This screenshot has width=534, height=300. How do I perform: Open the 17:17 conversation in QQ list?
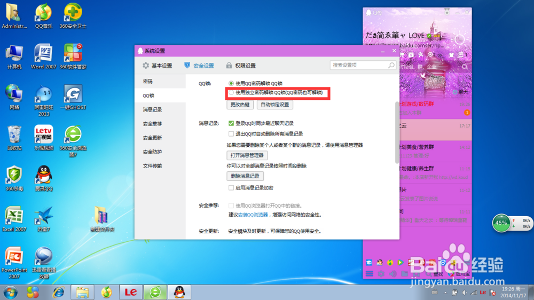(x=435, y=130)
